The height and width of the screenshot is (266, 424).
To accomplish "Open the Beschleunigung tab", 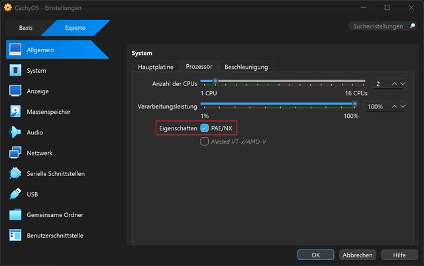I will 246,67.
